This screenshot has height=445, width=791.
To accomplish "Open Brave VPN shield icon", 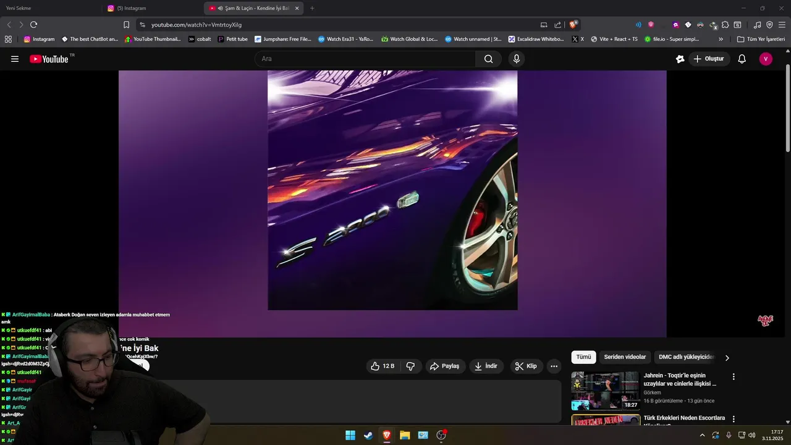I will (x=769, y=25).
